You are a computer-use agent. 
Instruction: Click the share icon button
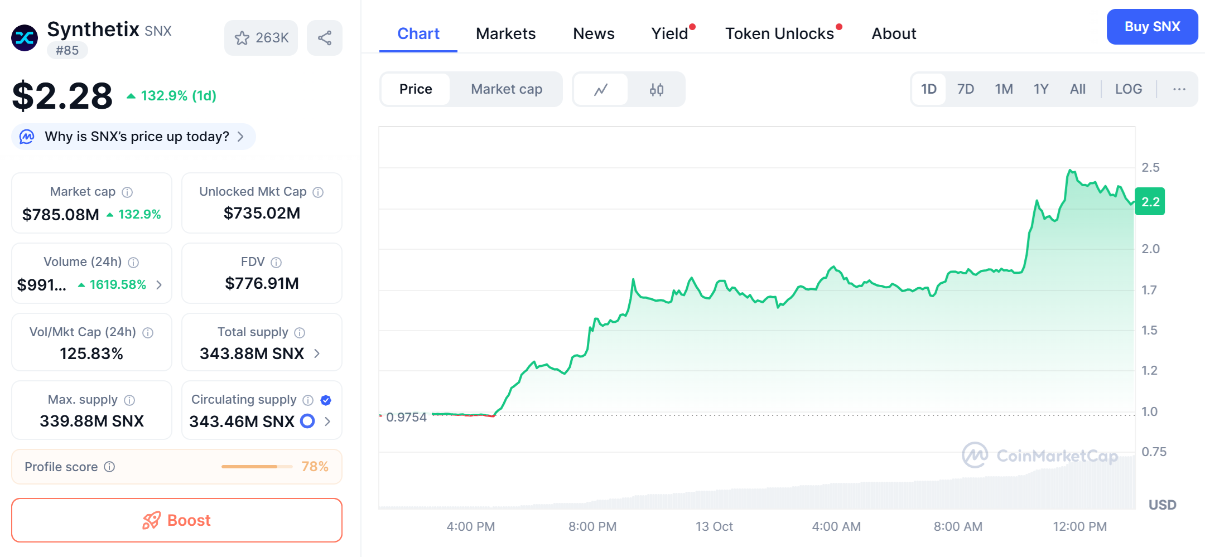(x=325, y=38)
